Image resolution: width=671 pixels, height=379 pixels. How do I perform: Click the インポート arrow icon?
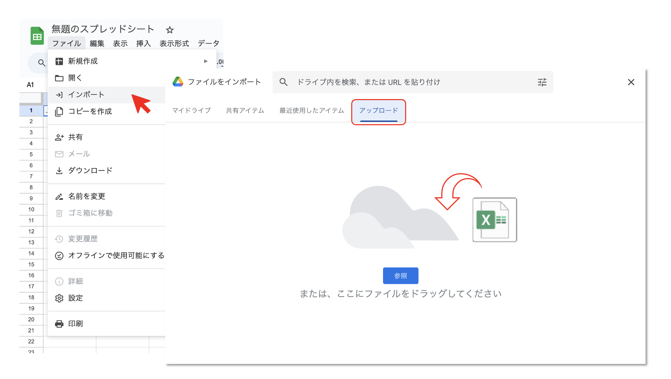(x=59, y=95)
